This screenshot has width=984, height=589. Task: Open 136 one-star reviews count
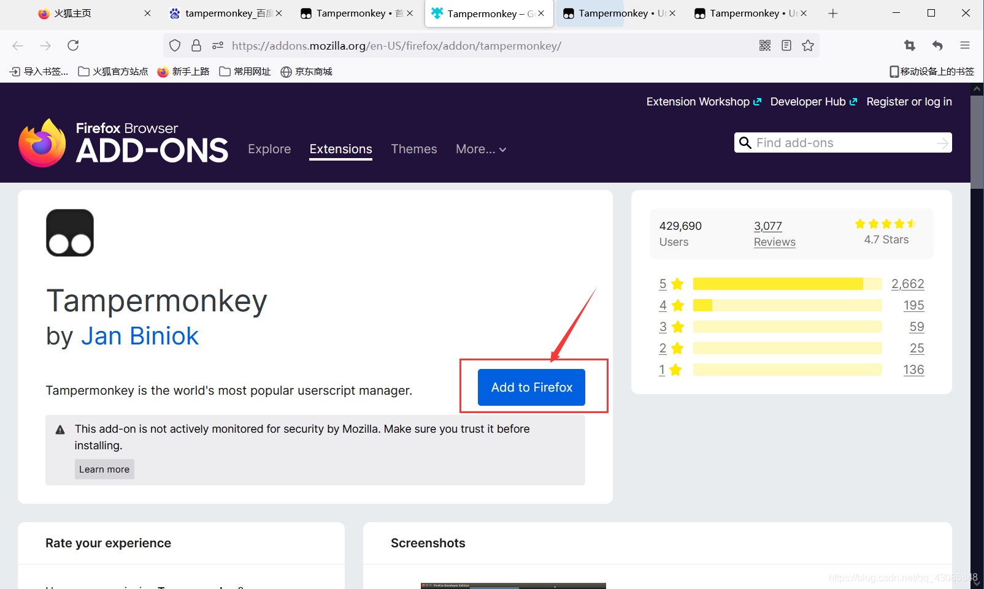pyautogui.click(x=913, y=370)
